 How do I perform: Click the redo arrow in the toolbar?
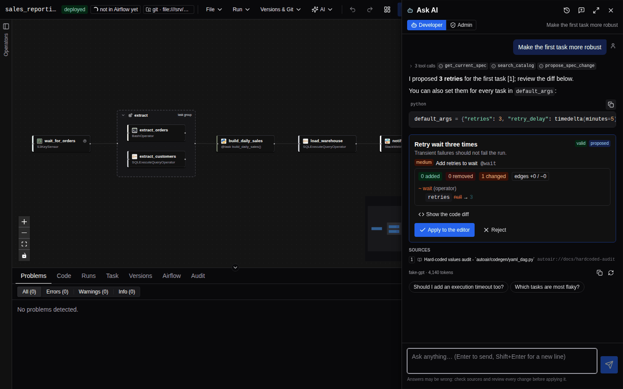(370, 10)
